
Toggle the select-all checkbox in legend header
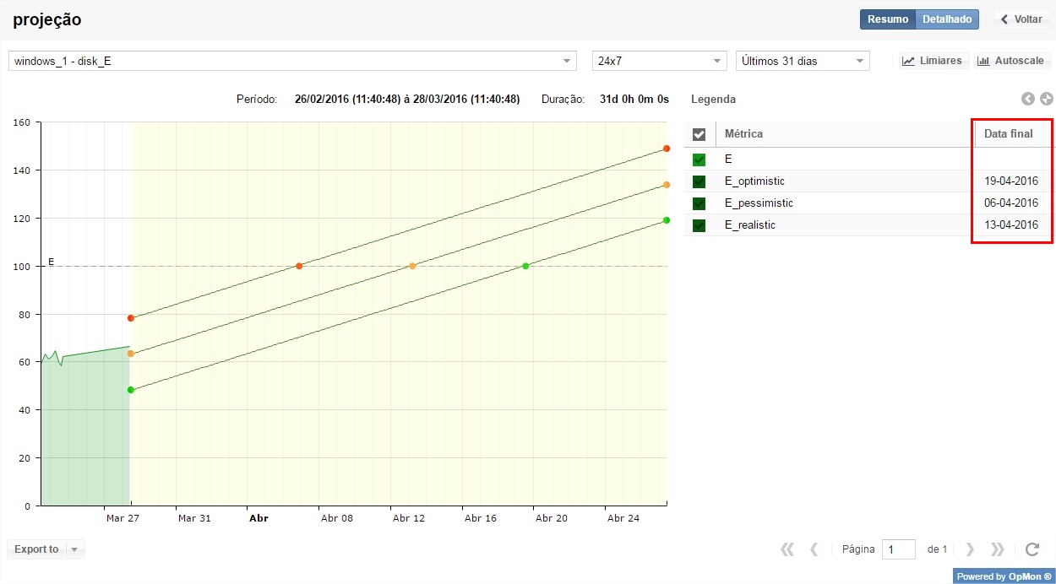click(699, 134)
